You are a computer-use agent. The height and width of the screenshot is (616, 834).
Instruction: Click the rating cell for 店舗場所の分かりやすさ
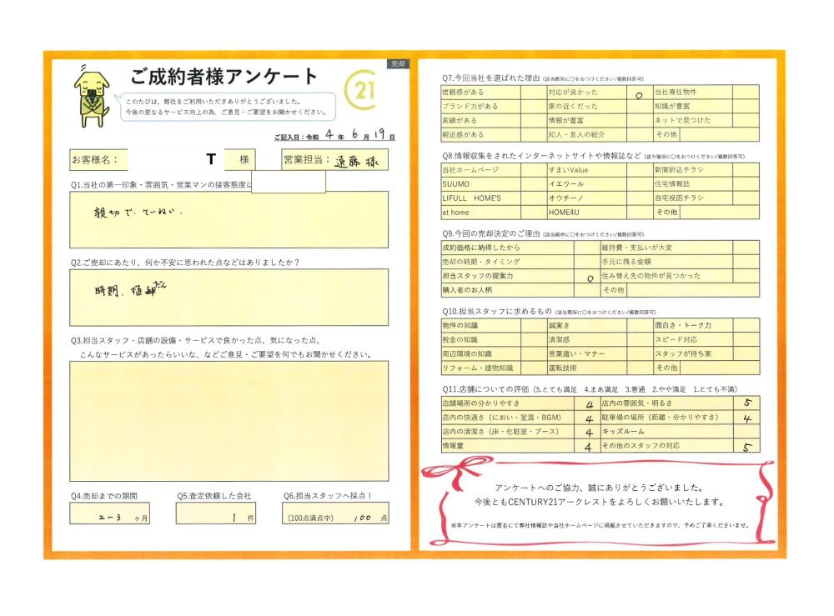(x=589, y=403)
